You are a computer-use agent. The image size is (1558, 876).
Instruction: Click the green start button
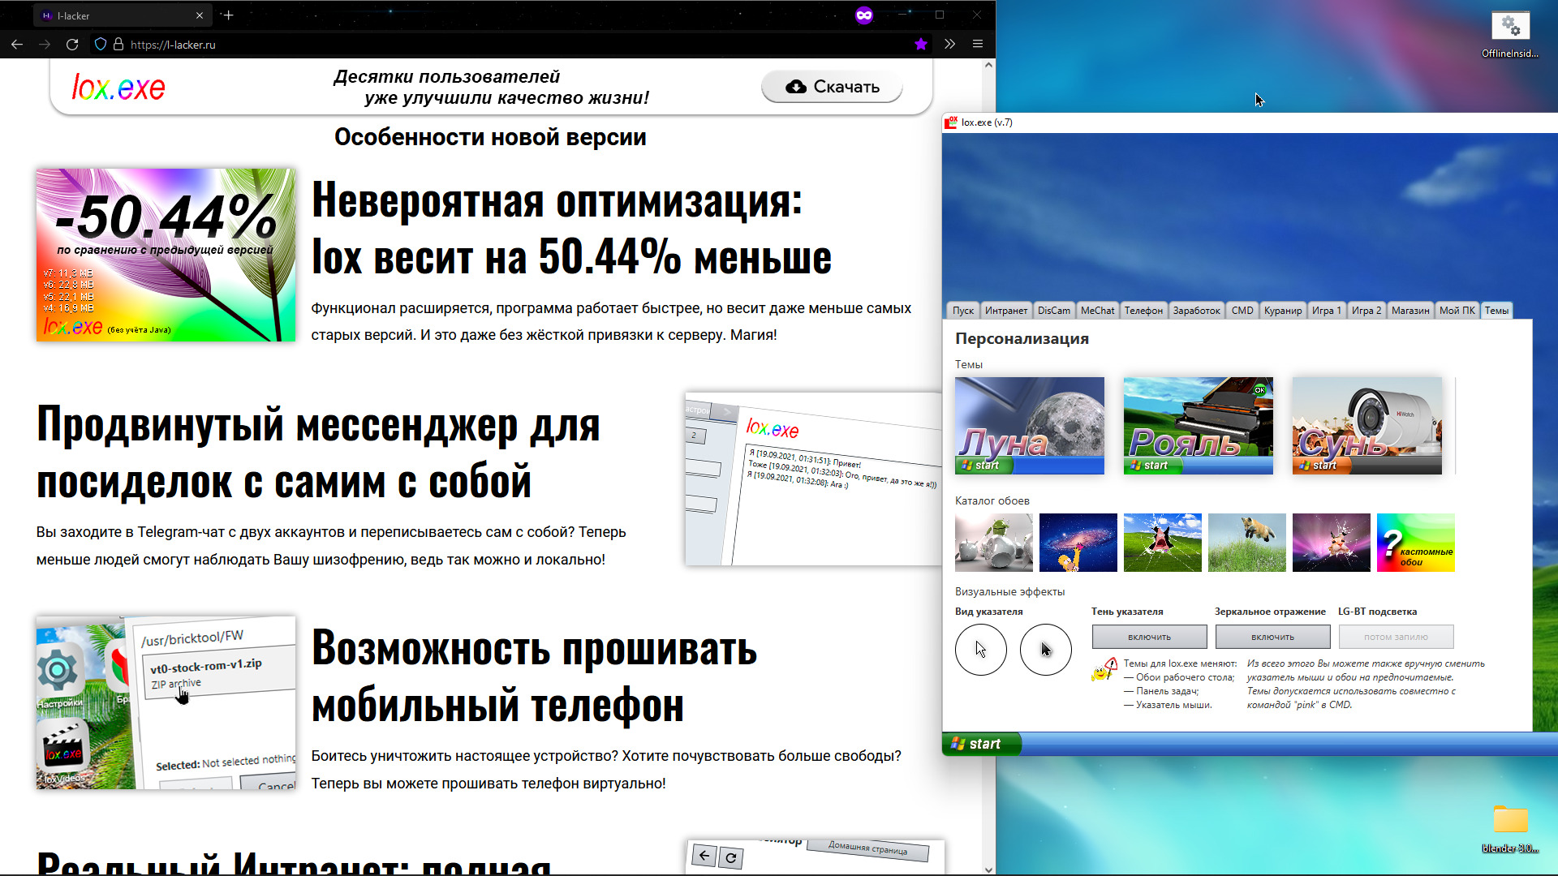coord(980,744)
